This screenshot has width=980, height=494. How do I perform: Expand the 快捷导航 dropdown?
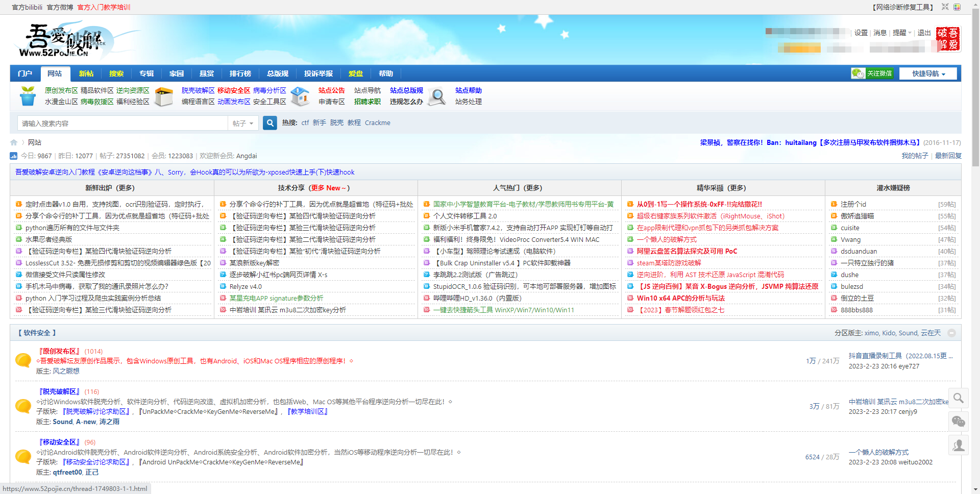[928, 73]
